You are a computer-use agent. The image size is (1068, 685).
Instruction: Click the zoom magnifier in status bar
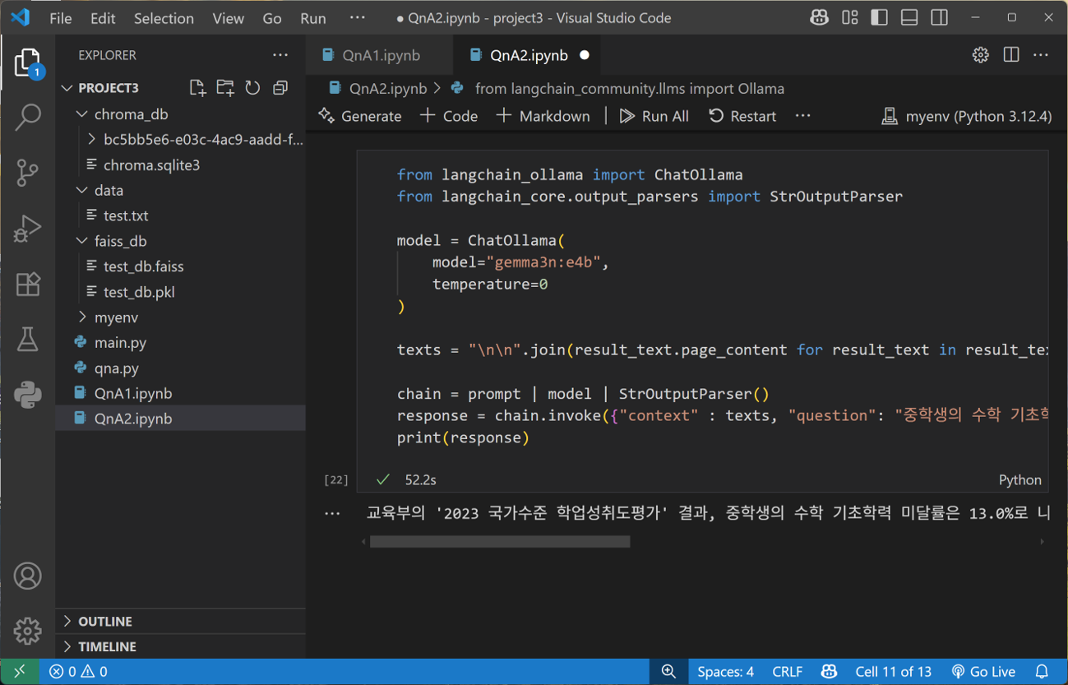pos(668,672)
